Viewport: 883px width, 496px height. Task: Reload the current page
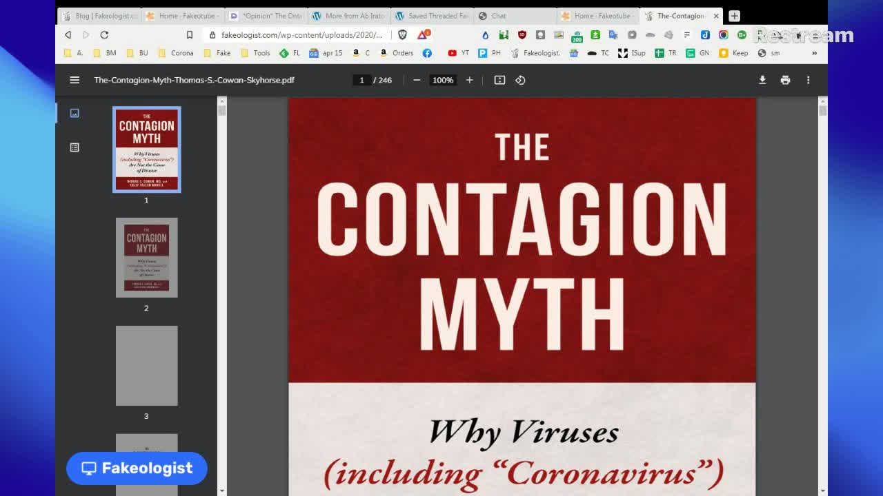pyautogui.click(x=104, y=34)
